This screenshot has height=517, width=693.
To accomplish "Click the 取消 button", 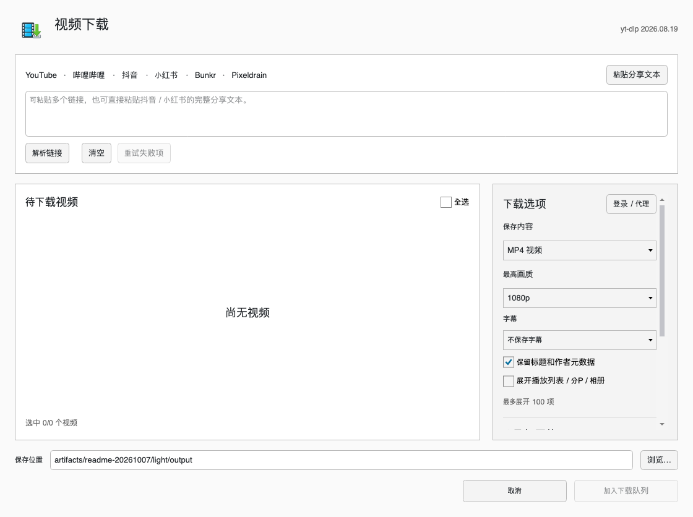I will click(514, 491).
